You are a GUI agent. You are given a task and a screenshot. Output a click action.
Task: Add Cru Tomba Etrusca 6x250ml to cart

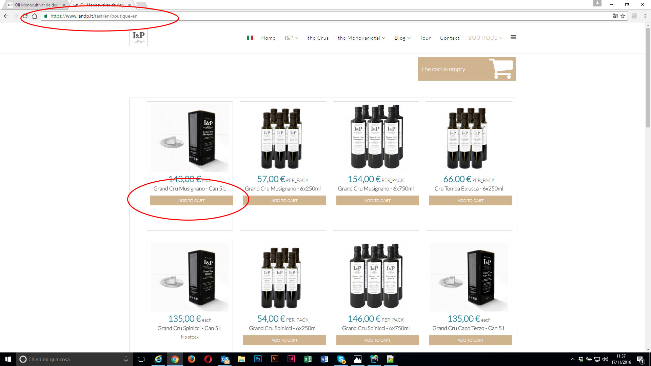coord(470,201)
